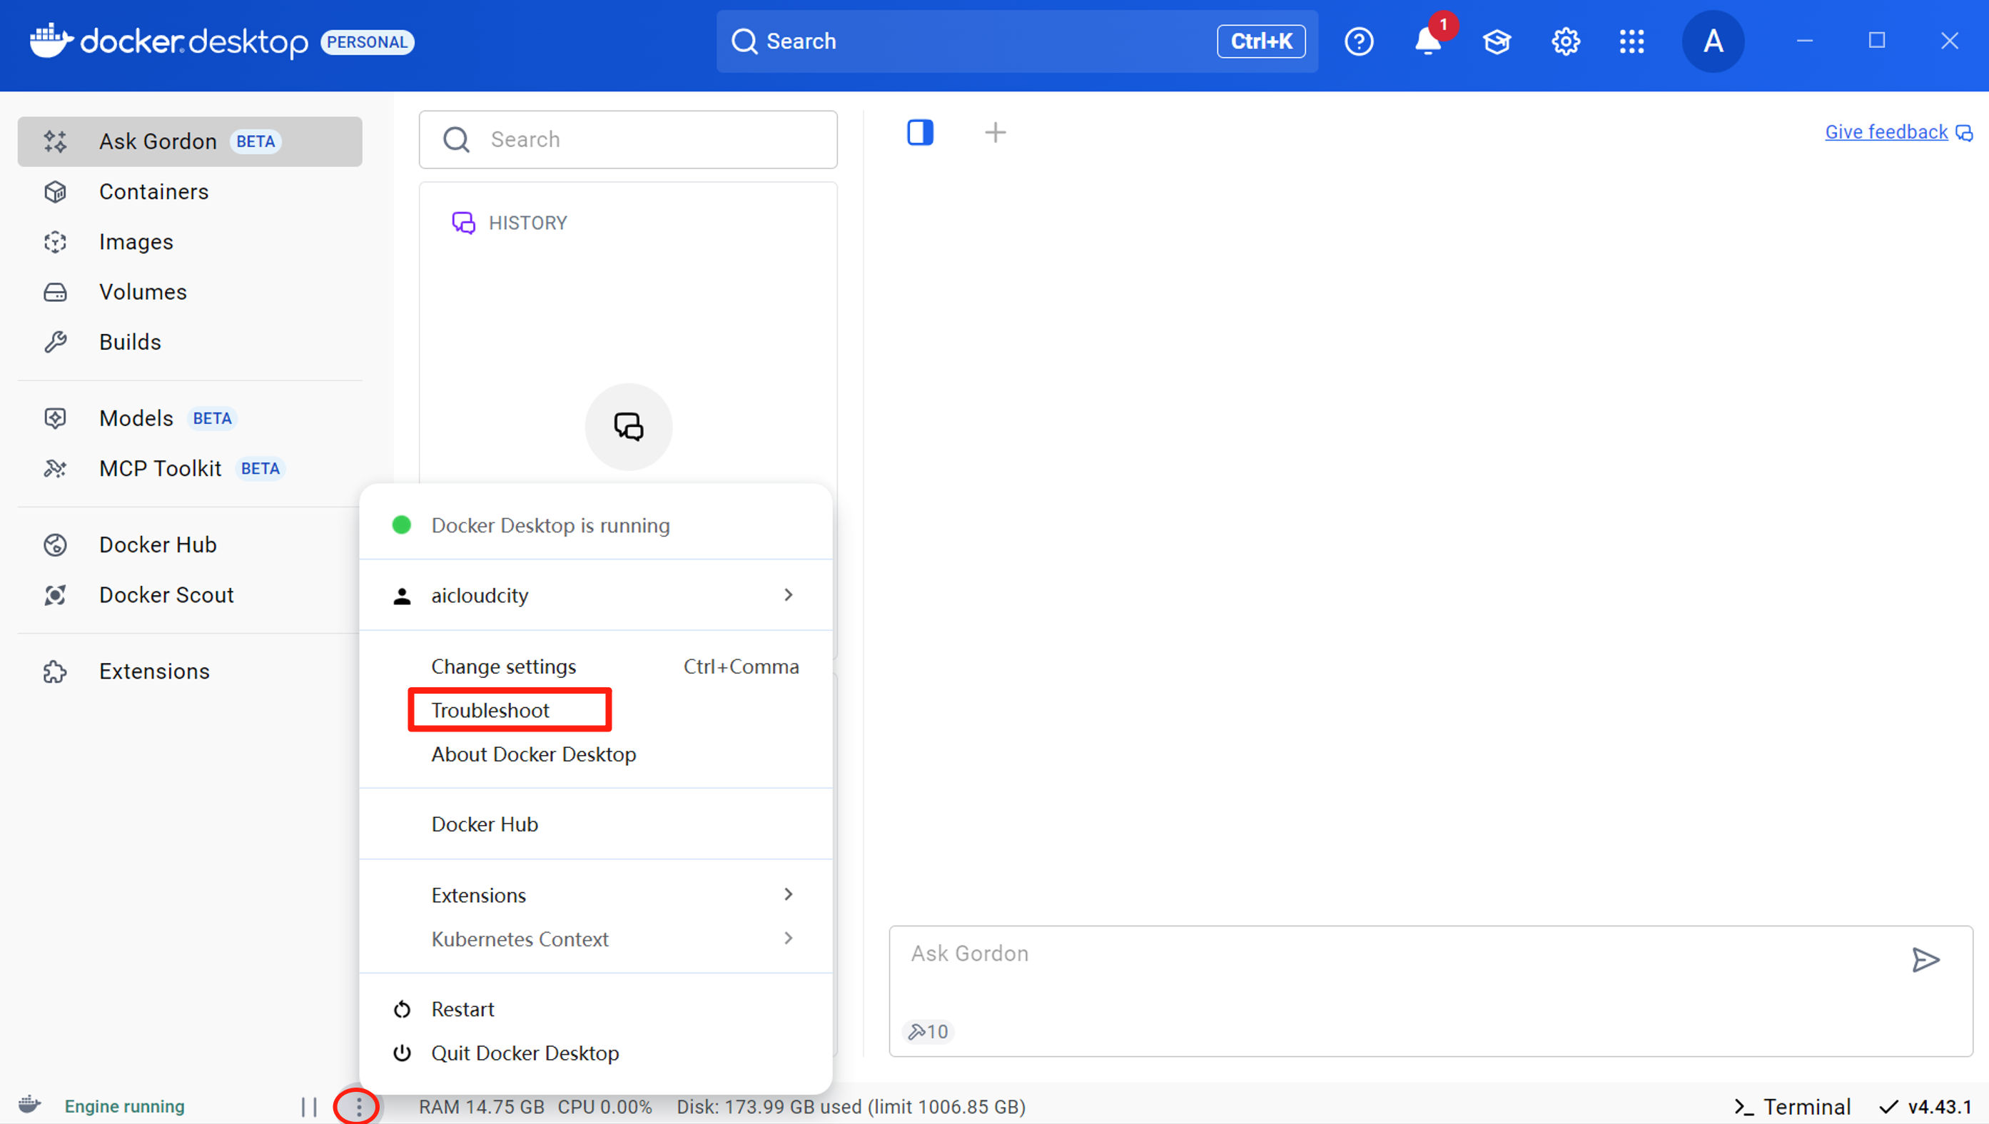Open the Extensions puzzle icon
The height and width of the screenshot is (1124, 1989).
pos(55,671)
